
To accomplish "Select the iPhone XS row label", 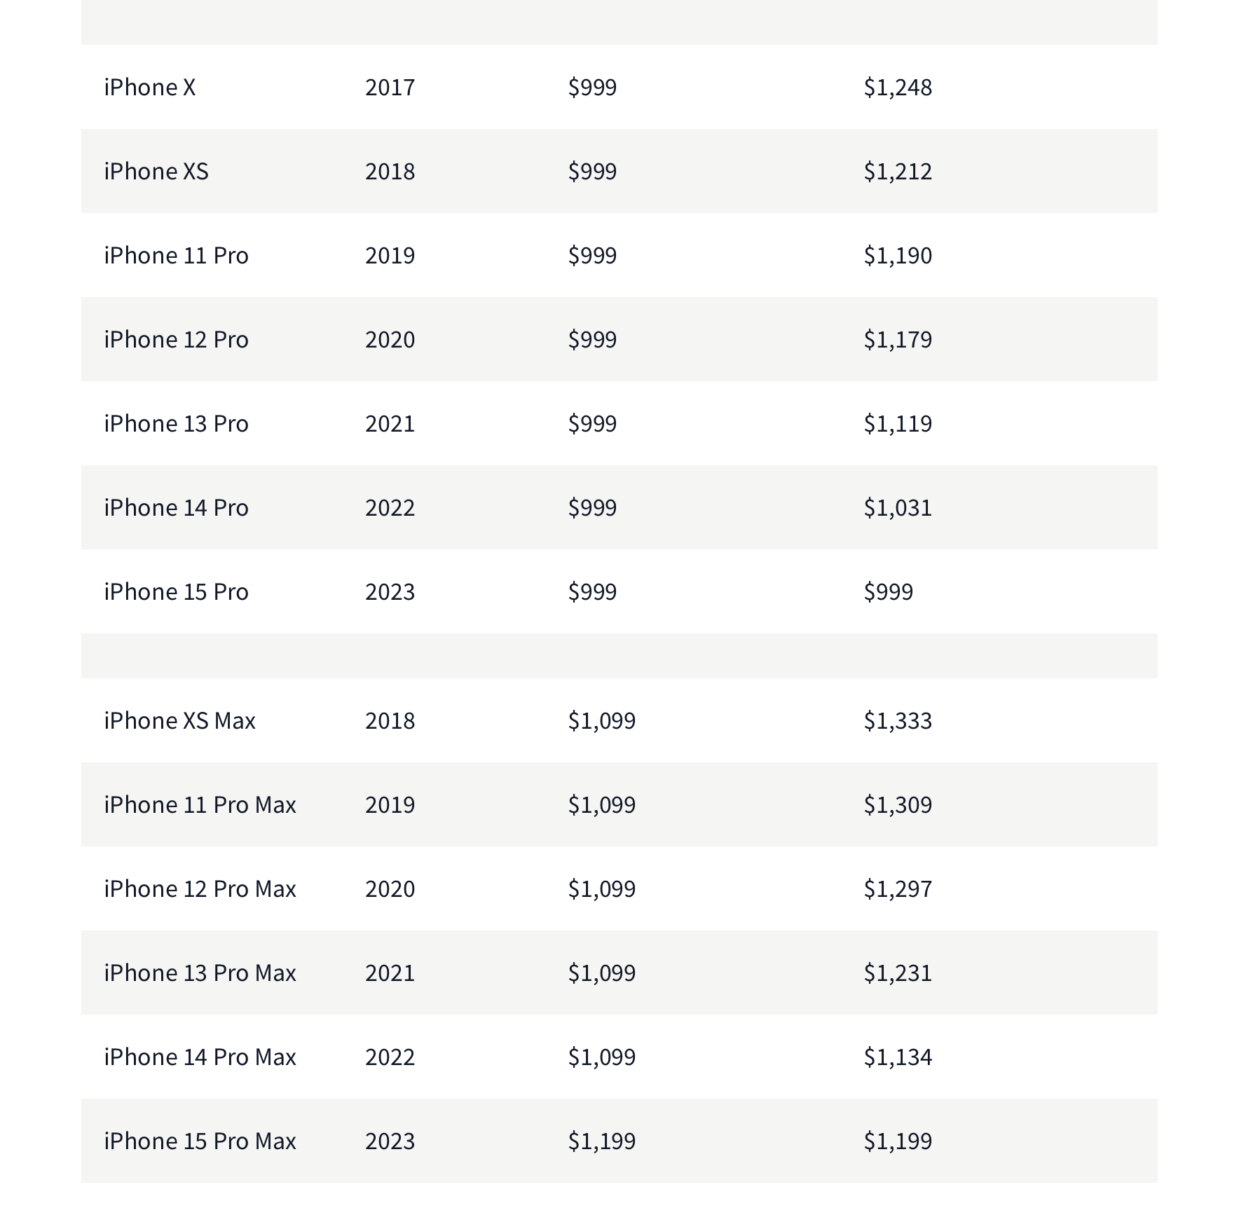I will click(156, 171).
